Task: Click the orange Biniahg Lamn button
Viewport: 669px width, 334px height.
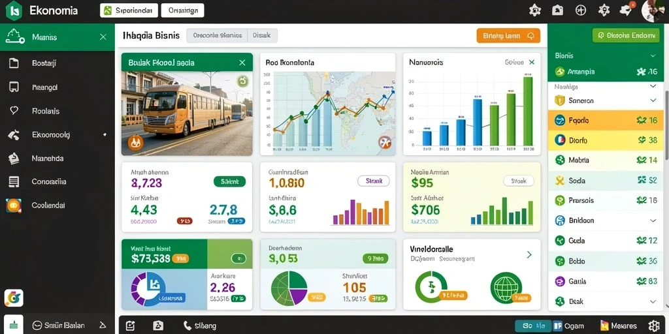Action: point(508,37)
